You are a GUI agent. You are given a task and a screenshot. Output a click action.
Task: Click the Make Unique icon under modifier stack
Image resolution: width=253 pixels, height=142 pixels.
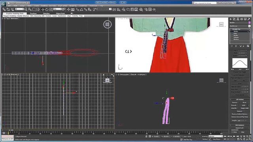coord(241,46)
